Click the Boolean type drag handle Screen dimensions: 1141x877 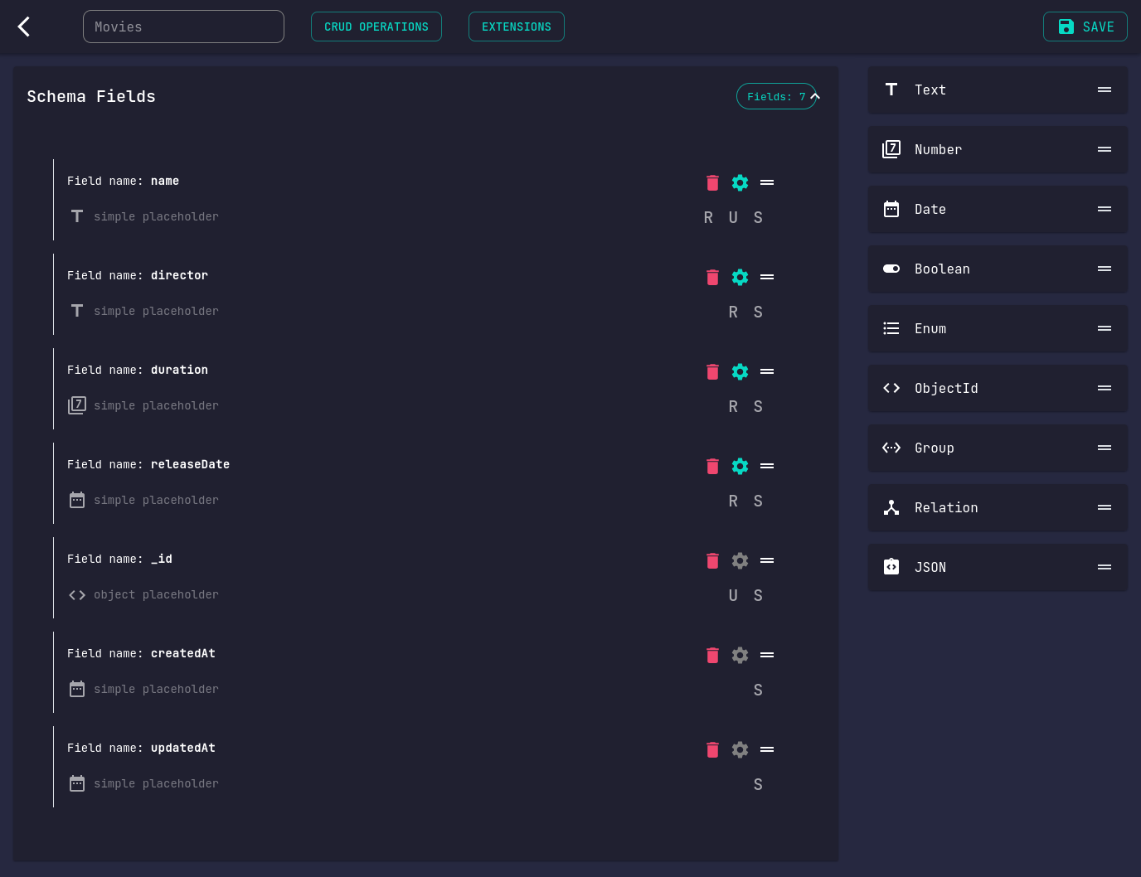pyautogui.click(x=1105, y=269)
